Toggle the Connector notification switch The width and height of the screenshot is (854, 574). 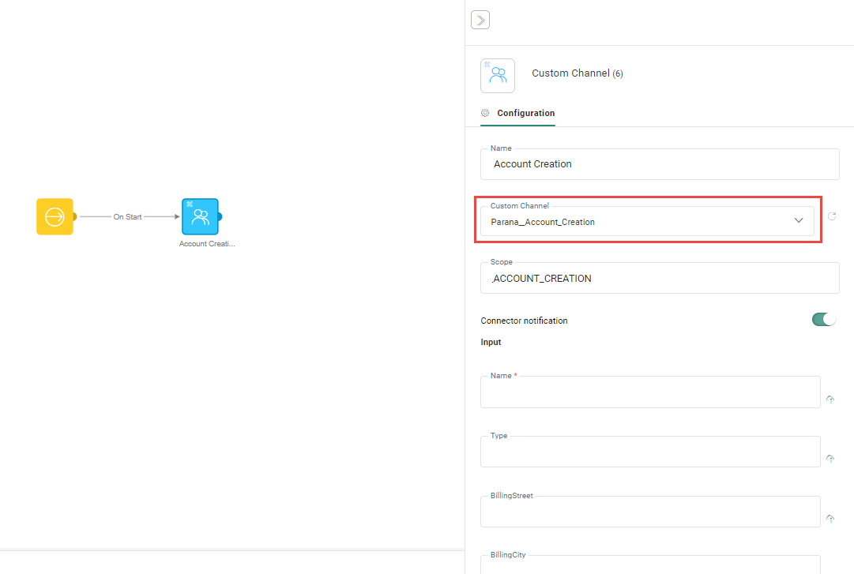(x=823, y=320)
